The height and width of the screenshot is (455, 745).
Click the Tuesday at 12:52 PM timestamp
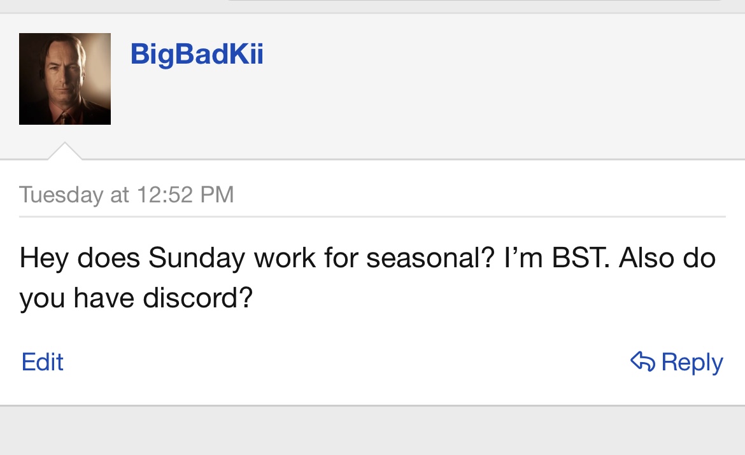tap(127, 194)
